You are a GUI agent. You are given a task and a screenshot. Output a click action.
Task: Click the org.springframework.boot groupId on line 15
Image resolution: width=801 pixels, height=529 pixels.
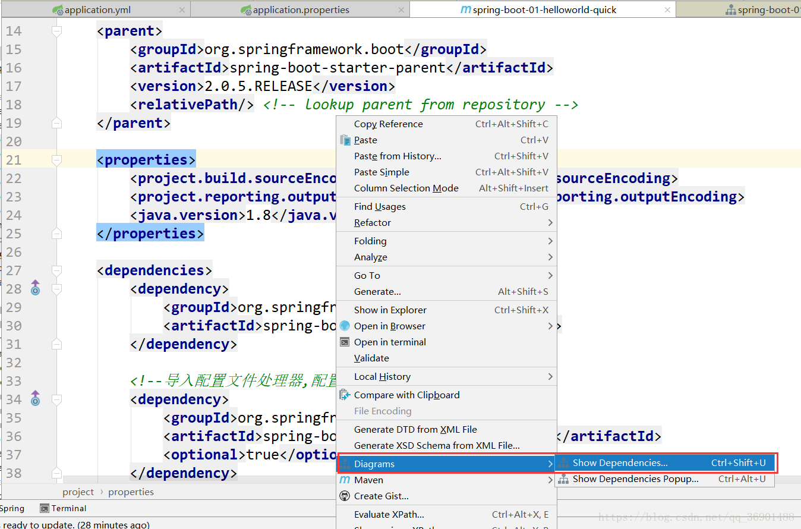pos(304,49)
